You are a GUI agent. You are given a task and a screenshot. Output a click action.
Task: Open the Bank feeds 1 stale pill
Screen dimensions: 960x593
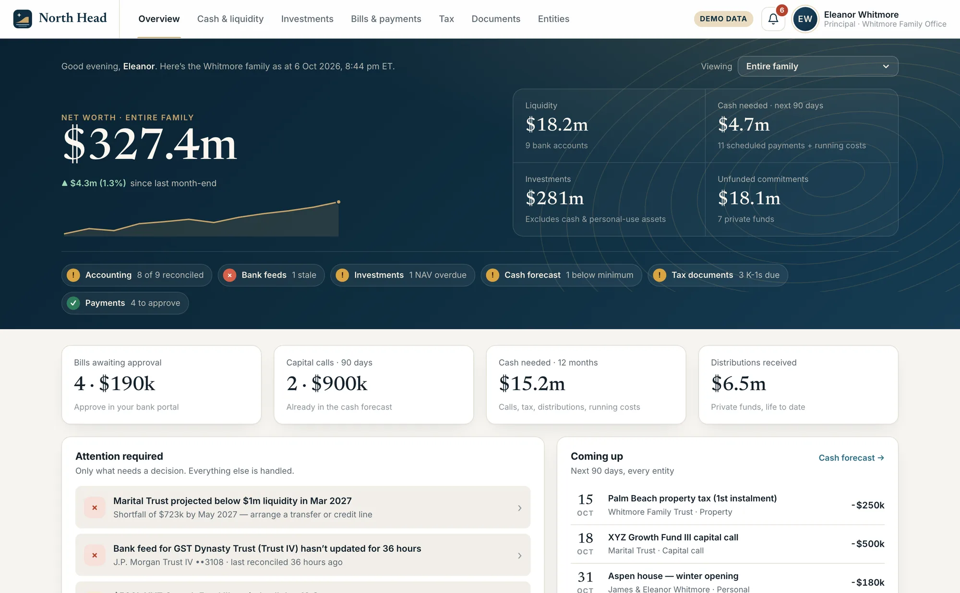click(271, 275)
